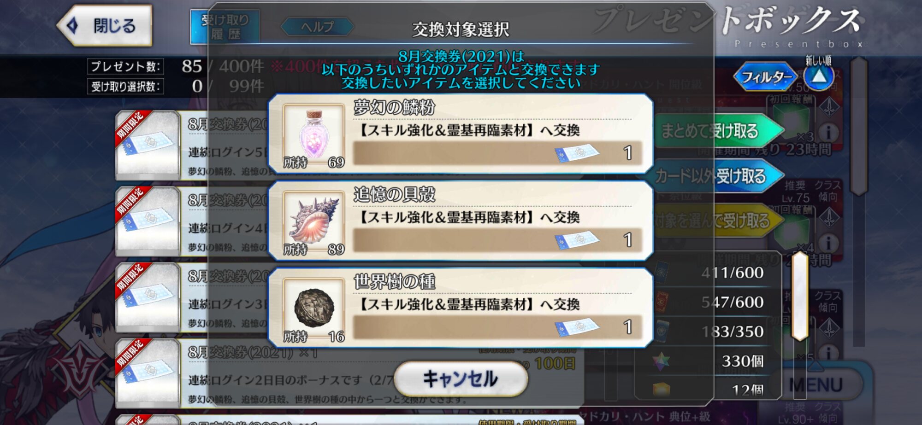Click the ticket icon in 世界樹の種 row
This screenshot has height=425, width=922.
577,327
